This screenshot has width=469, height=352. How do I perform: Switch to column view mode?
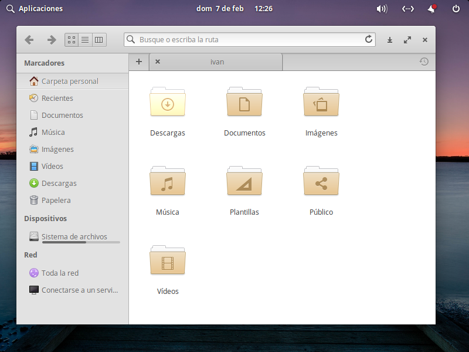(x=98, y=40)
